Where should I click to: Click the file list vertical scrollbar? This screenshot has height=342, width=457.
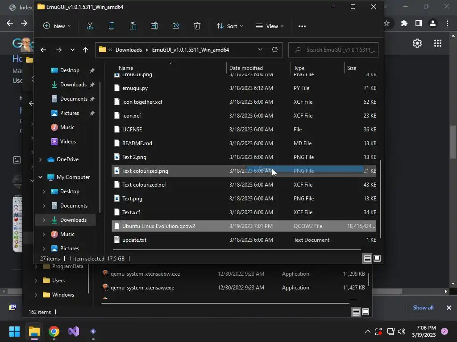(380, 199)
